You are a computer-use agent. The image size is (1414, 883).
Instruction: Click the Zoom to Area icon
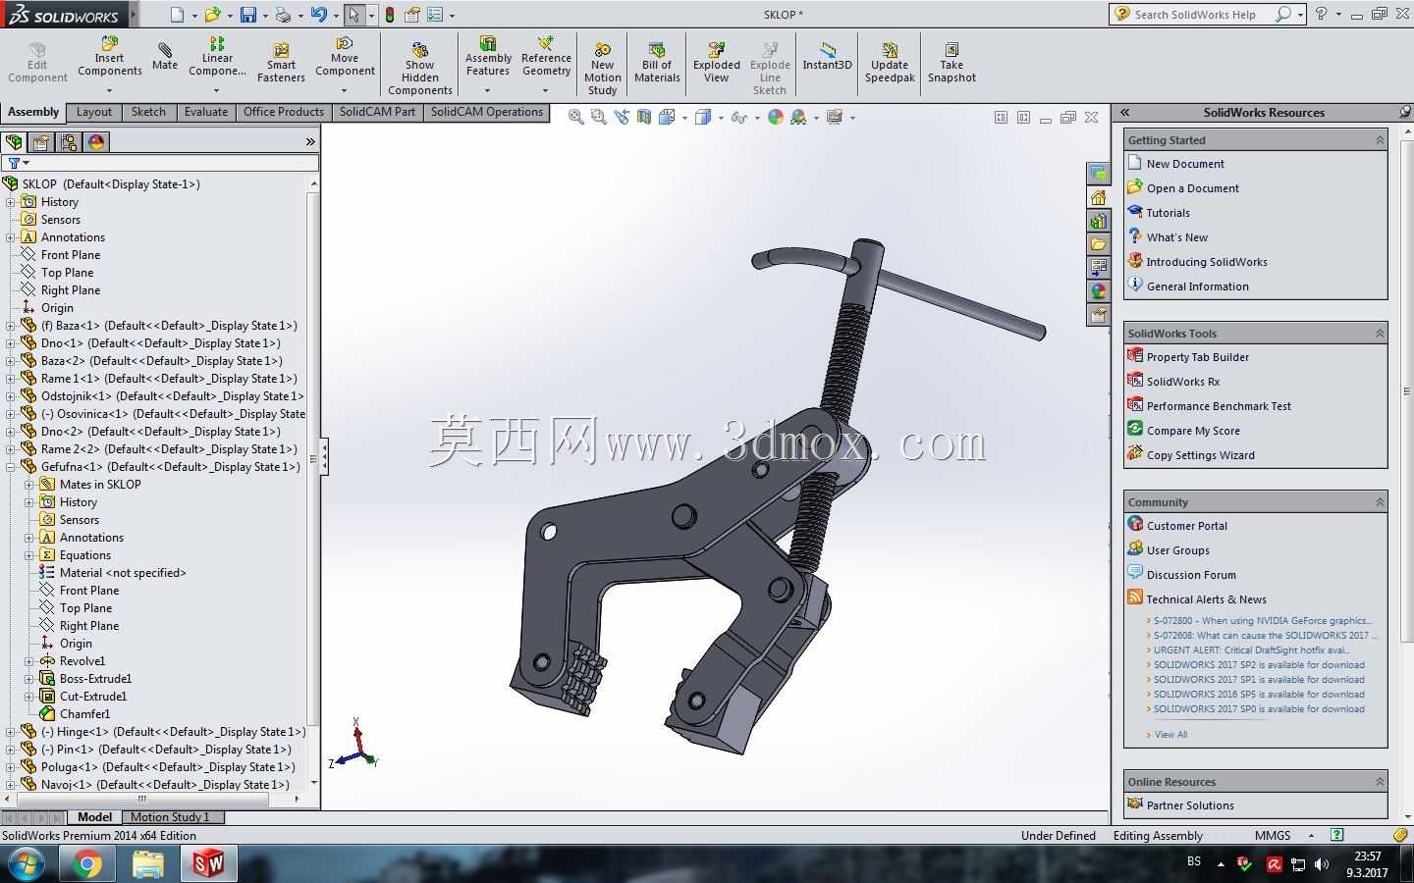(x=598, y=117)
